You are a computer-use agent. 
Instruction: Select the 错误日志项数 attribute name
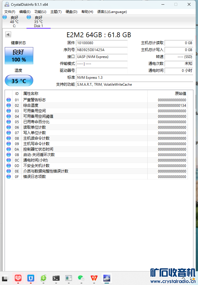35,177
